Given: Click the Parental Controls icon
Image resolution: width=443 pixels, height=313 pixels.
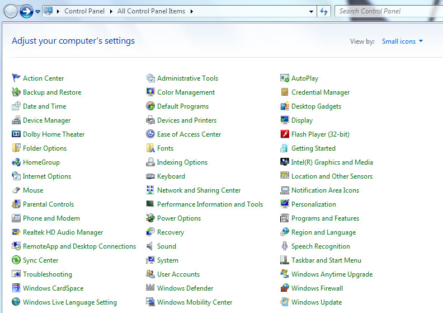Looking at the screenshot, I should pos(16,204).
